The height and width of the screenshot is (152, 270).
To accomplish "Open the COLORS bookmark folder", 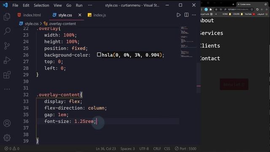I will coord(238,14).
